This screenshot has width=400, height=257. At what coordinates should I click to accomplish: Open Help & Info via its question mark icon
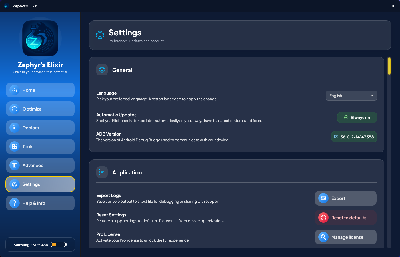(15, 203)
